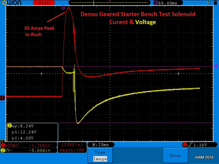Click the 68.40ms trigger time readout
Image resolution: width=219 pixels, height=164 pixels.
tap(168, 3)
